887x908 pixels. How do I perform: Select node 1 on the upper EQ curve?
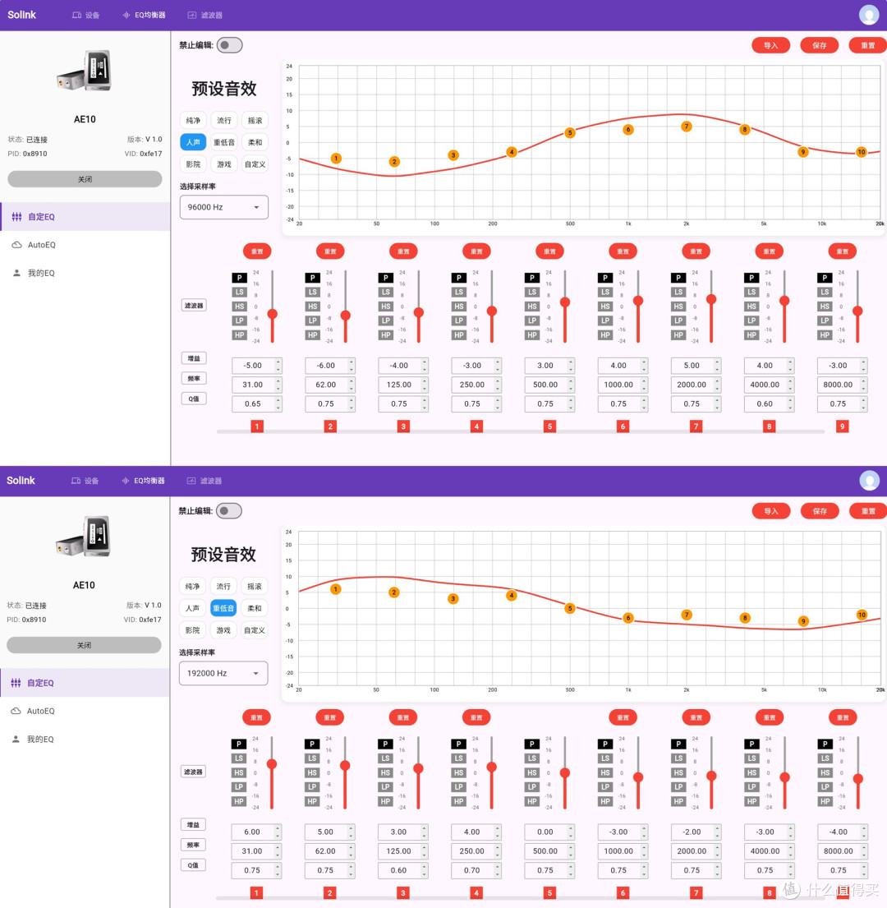[x=336, y=158]
